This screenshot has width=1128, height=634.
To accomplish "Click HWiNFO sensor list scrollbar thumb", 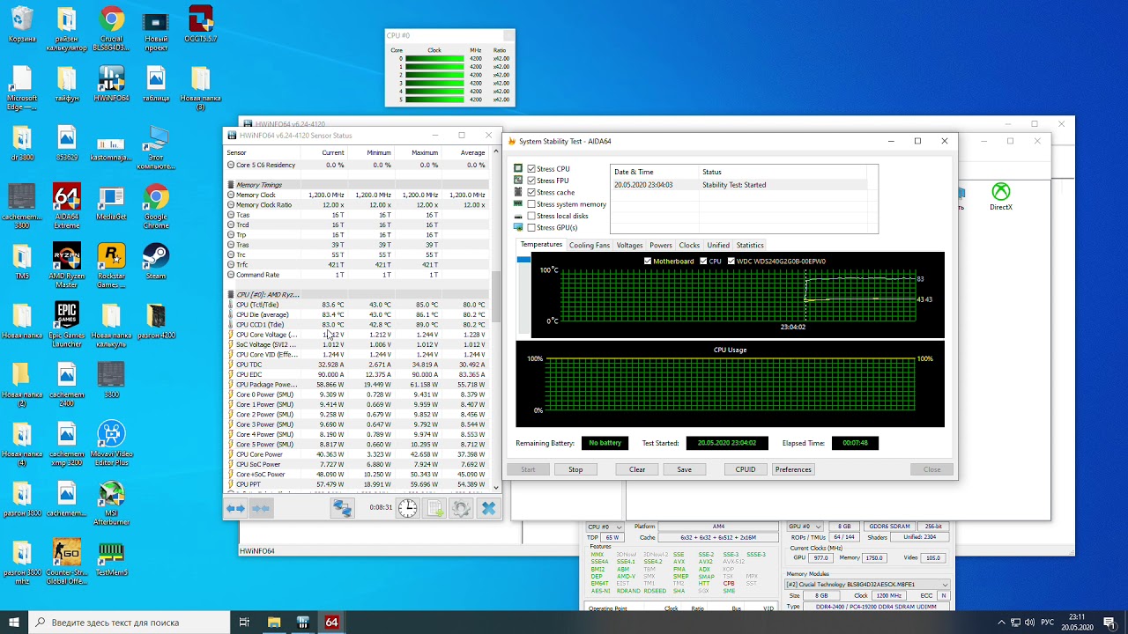I will coord(495,298).
